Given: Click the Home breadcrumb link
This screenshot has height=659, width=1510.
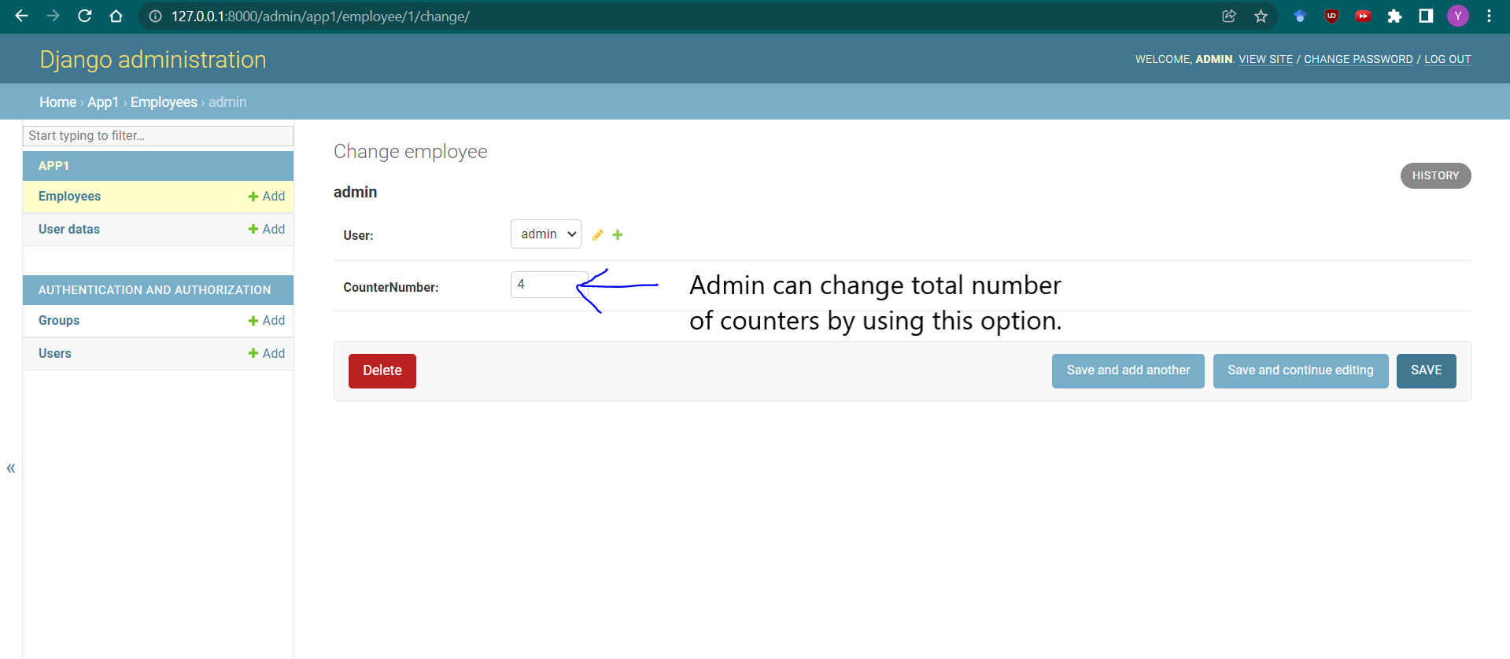Looking at the screenshot, I should click(x=57, y=101).
